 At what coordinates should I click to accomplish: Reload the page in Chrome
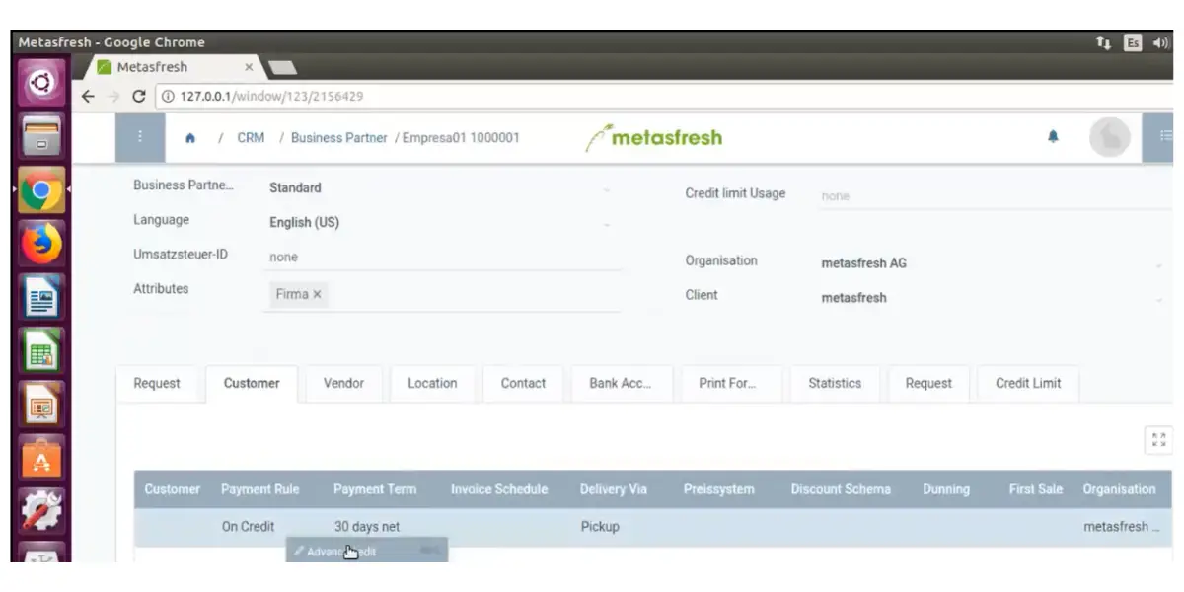click(x=138, y=97)
